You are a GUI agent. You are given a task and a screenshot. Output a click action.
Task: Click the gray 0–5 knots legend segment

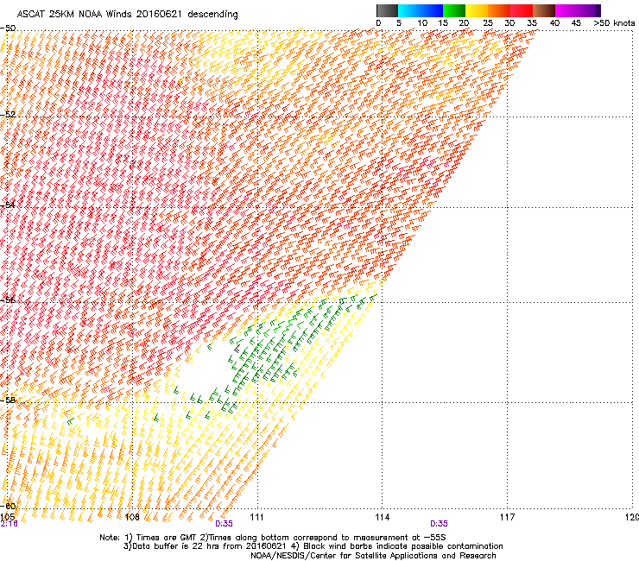click(387, 10)
